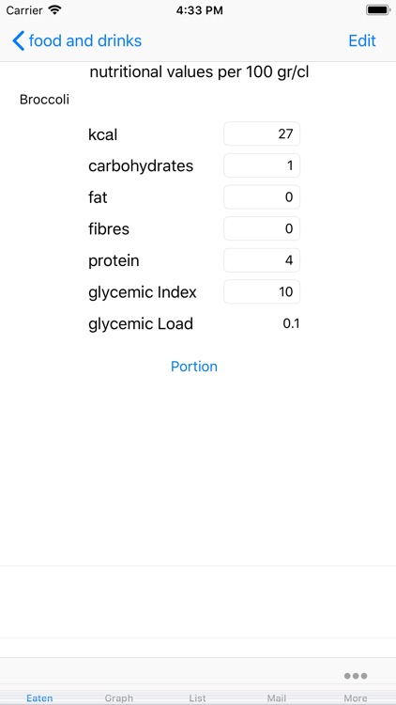Viewport: 396px width, 705px height.
Task: Switch to the Eaten tab
Action: [39, 697]
